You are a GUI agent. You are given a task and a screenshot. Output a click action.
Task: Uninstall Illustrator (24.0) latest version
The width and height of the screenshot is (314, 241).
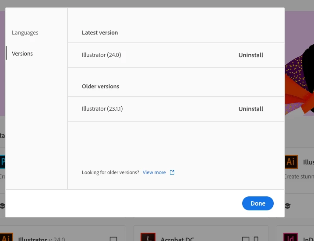click(251, 55)
